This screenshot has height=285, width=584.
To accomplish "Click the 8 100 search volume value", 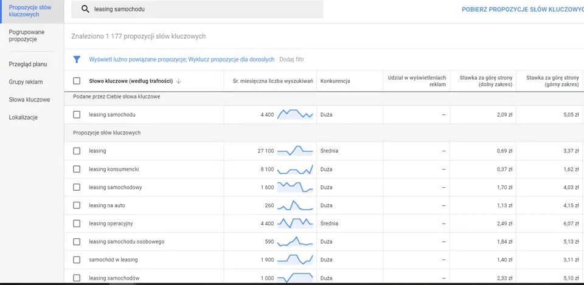I will [x=267, y=169].
